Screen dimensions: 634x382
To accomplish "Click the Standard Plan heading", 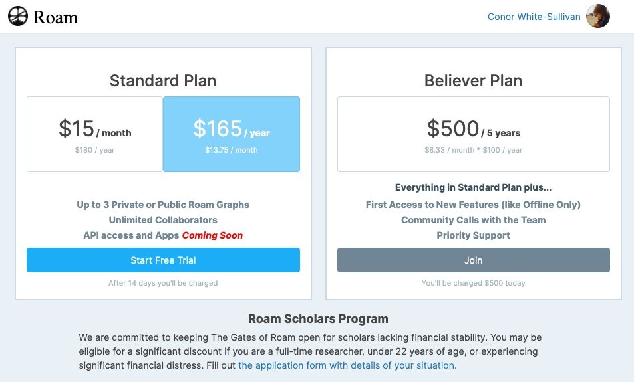I will point(163,81).
